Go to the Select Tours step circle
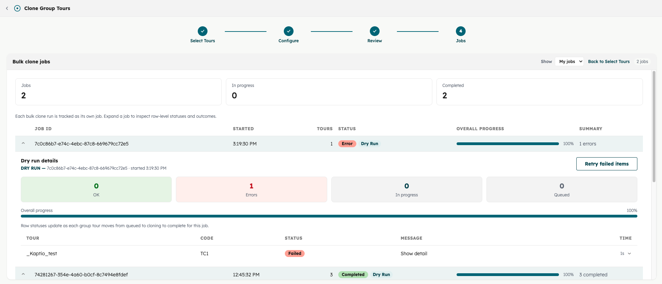This screenshot has height=284, width=662. 203,31
